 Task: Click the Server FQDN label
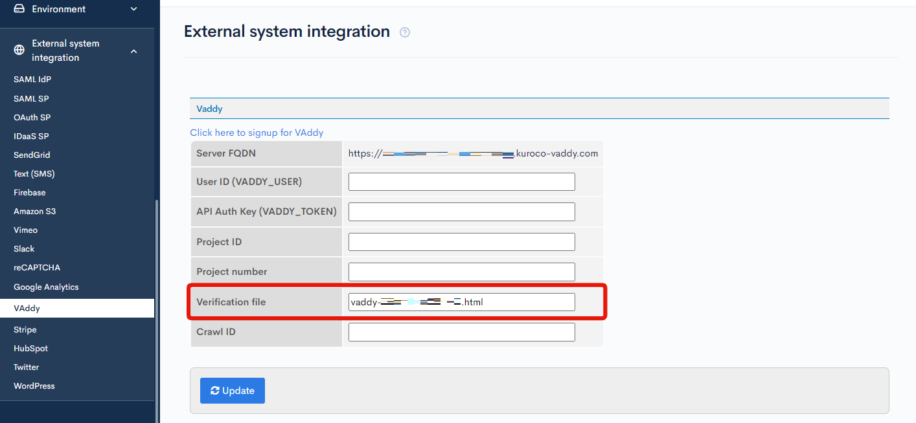pos(227,153)
